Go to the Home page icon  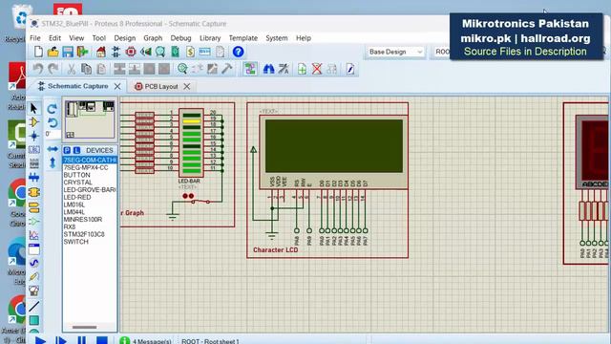[101, 52]
